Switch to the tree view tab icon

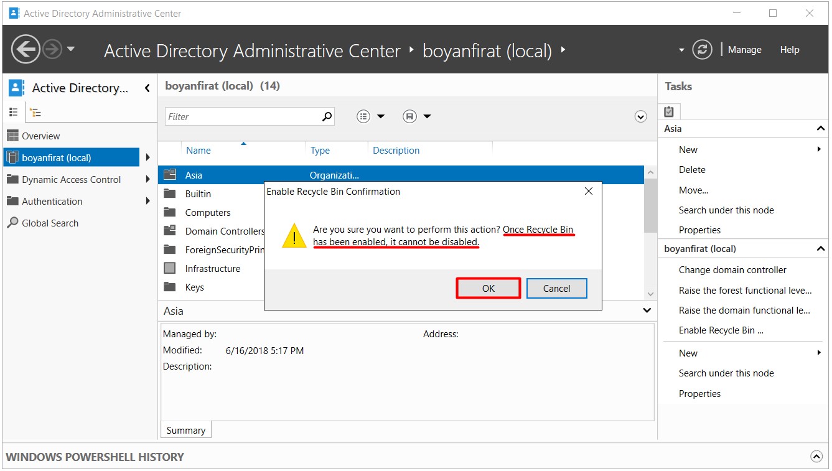click(x=35, y=113)
